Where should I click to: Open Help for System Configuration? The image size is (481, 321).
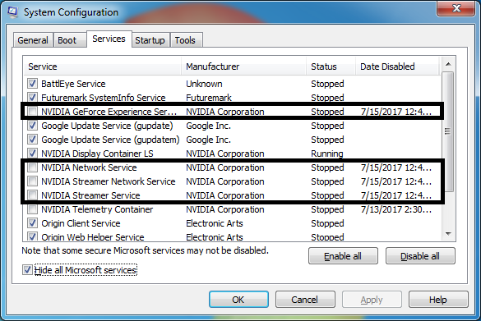438,300
